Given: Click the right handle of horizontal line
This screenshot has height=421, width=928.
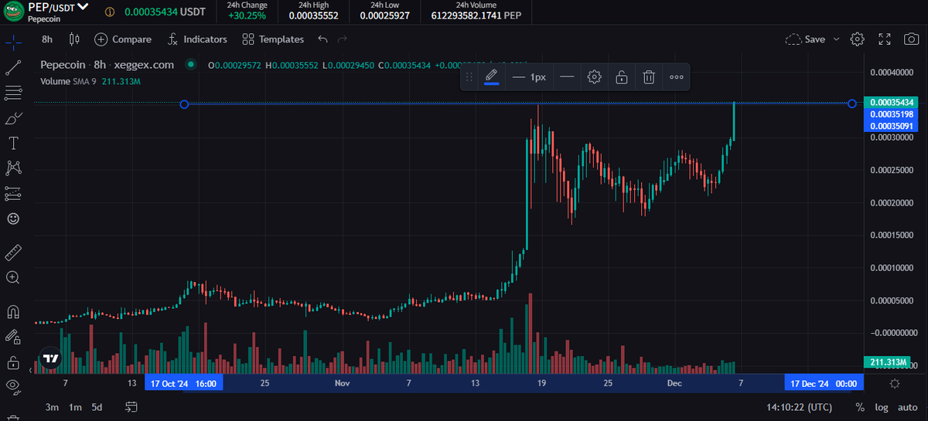Looking at the screenshot, I should pos(852,104).
